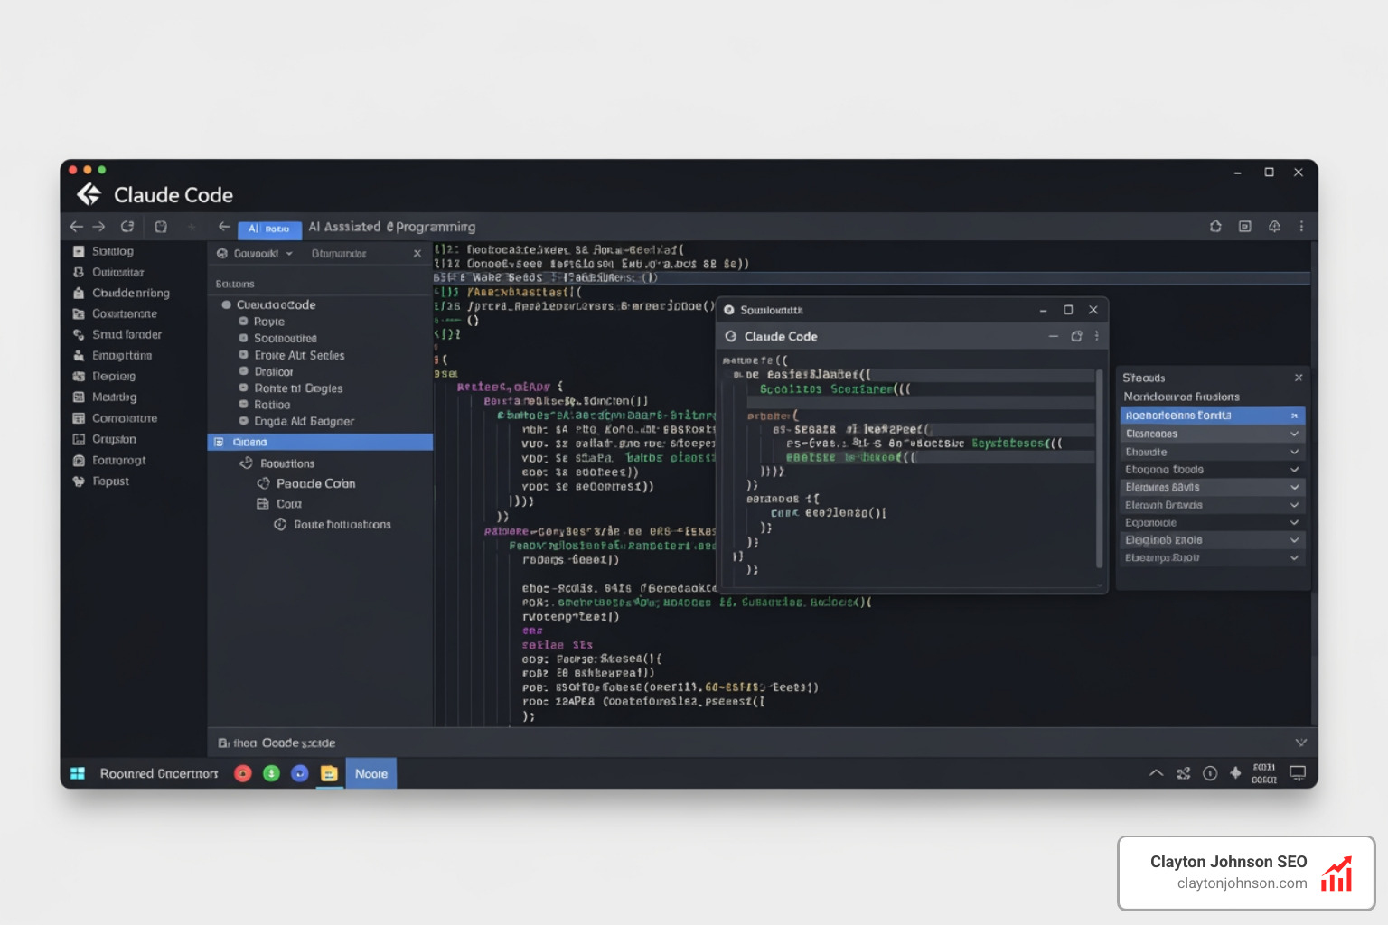Screen dimensions: 1388x925
Task: Select the radio bullet next to the Editions tree root
Action: click(x=226, y=304)
